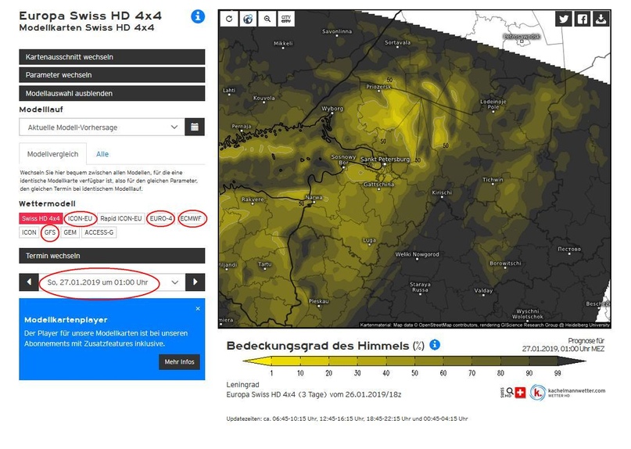Click the Savonlinna city label
The width and height of the screenshot is (631, 449).
337,31
